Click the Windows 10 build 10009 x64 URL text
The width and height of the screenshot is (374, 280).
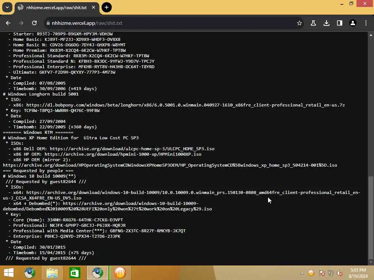[x=182, y=195]
